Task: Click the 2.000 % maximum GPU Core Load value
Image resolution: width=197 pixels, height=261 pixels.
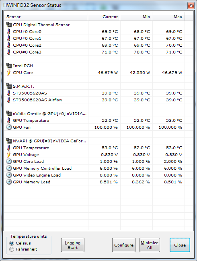Action: pyautogui.click(x=173, y=161)
